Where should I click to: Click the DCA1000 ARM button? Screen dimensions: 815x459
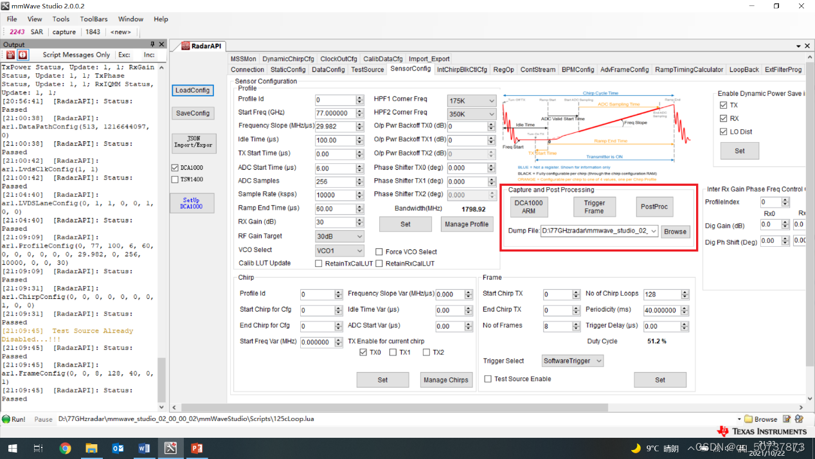528,206
